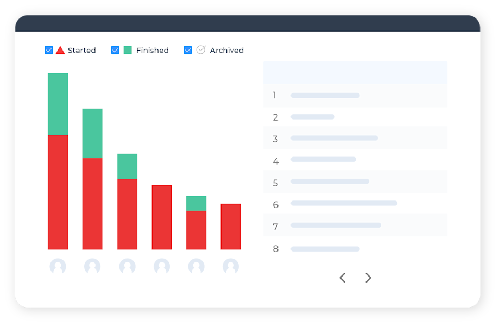Select the green segment of the second-tallest bar

[92, 134]
